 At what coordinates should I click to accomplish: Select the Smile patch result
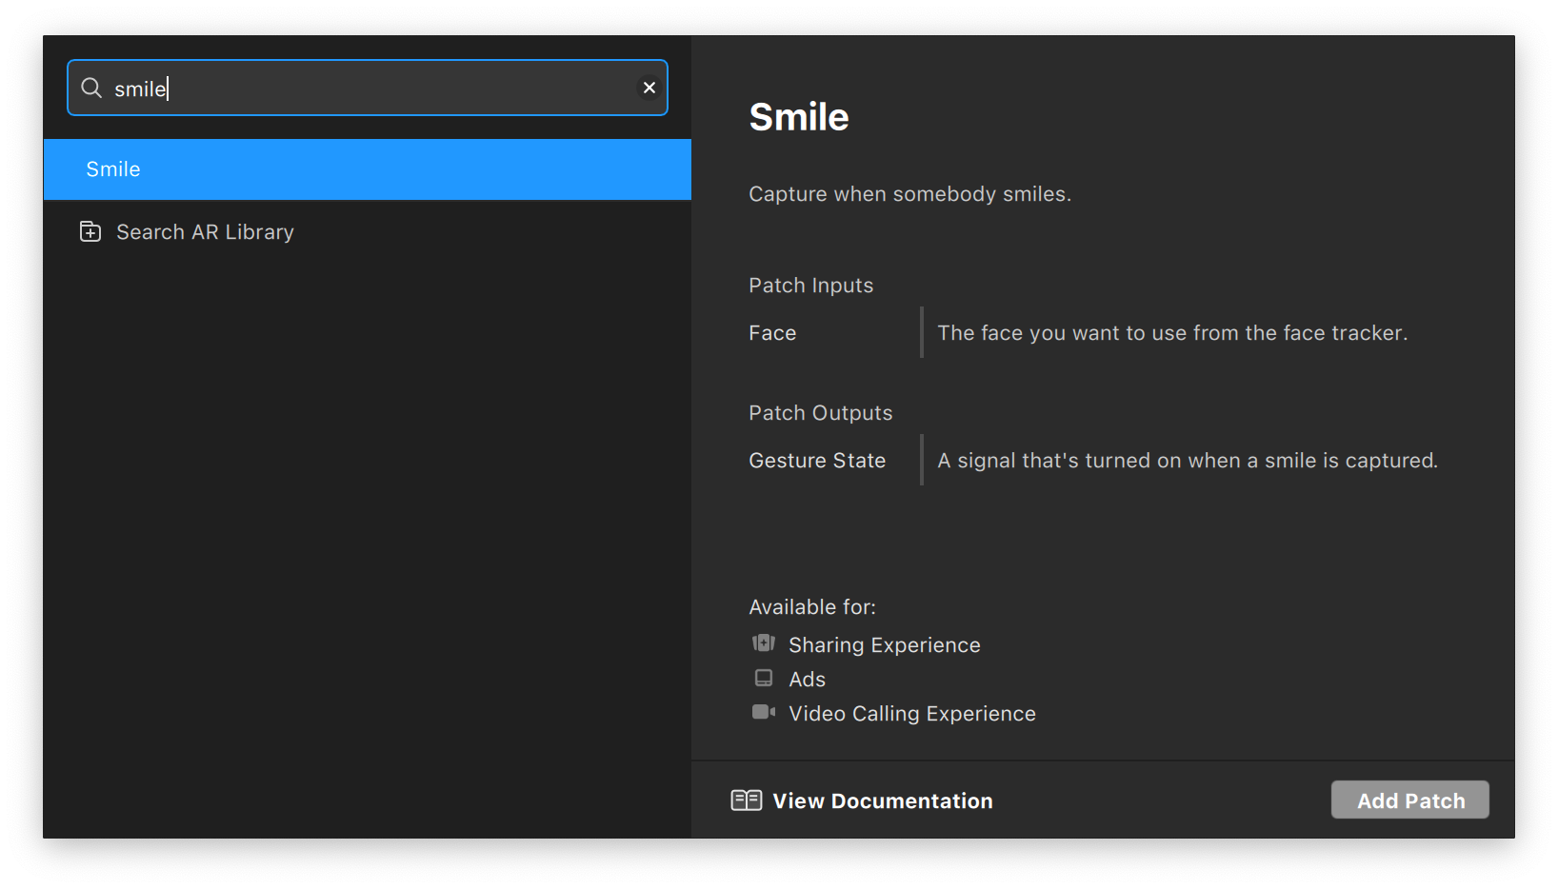click(x=367, y=169)
